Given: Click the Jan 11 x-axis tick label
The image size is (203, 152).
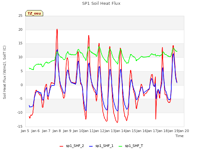Looking at the screenshot, I should [x=88, y=131].
